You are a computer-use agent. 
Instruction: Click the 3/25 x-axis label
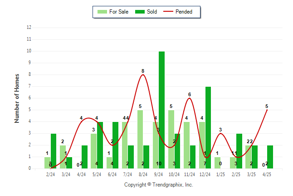click(x=251, y=174)
